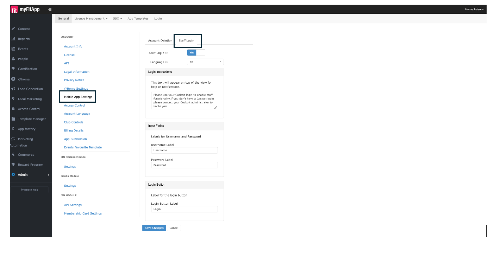Expand the Admin submenu chevron
This screenshot has height=256, width=500.
(x=49, y=175)
